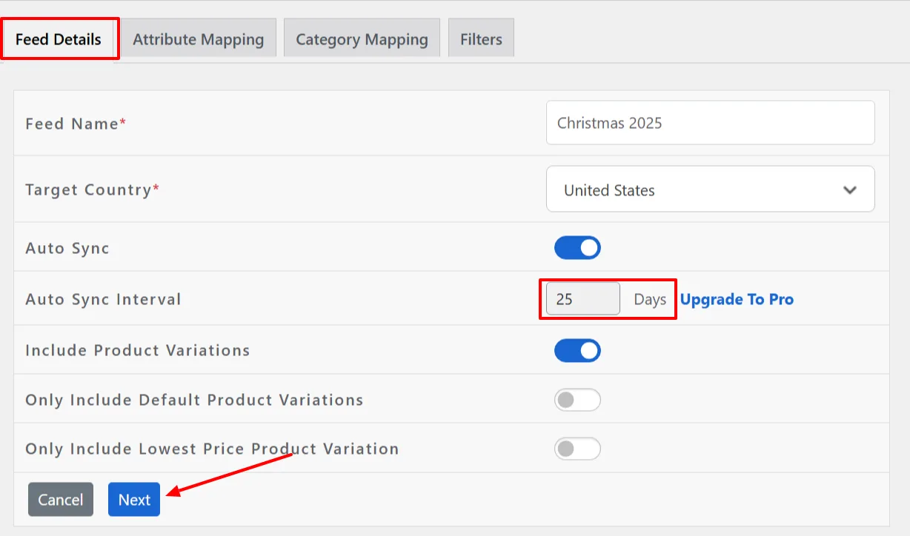This screenshot has width=910, height=536.
Task: Click the Auto Sync row label
Action: 66,248
